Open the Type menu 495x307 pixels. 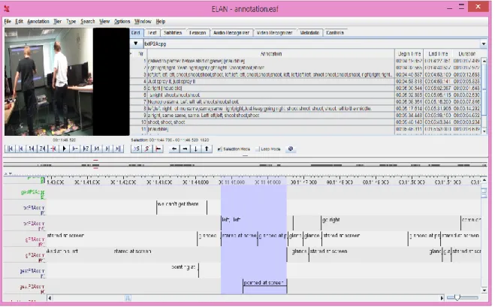[x=71, y=22]
